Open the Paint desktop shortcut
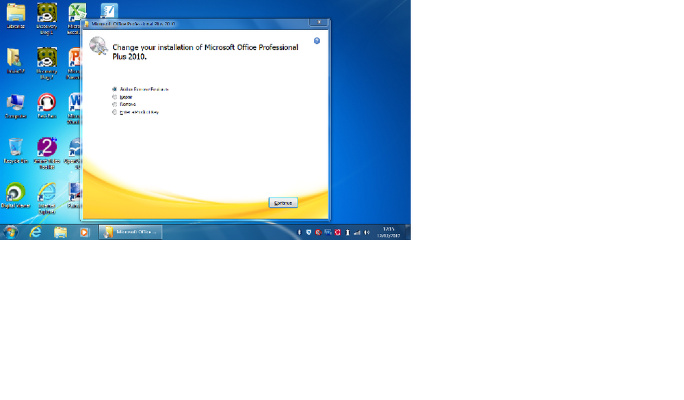 click(74, 196)
